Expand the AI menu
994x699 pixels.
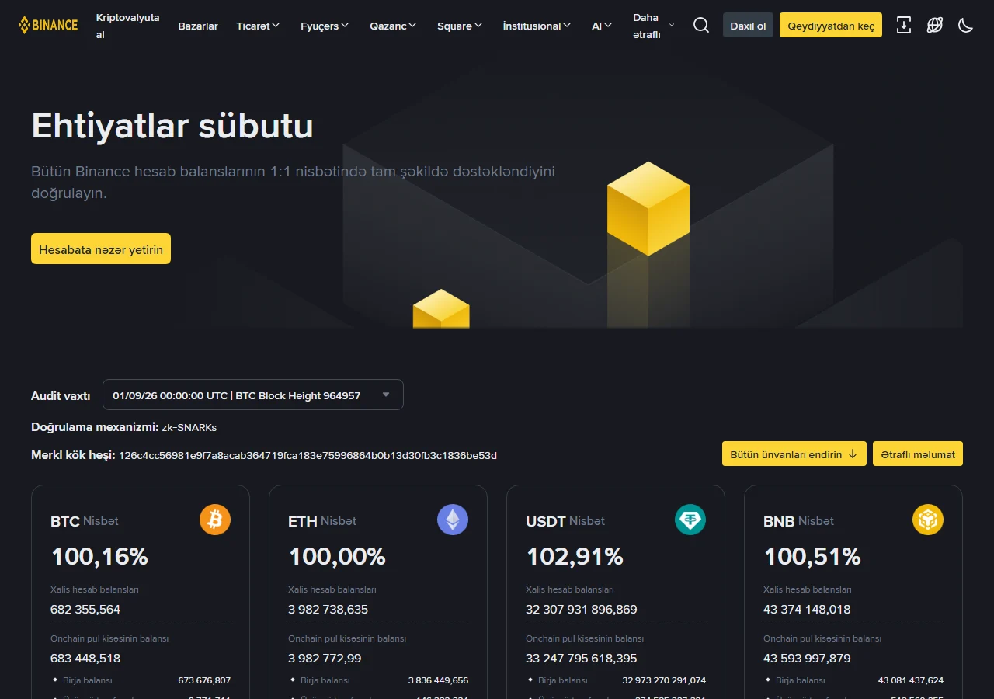pos(603,26)
